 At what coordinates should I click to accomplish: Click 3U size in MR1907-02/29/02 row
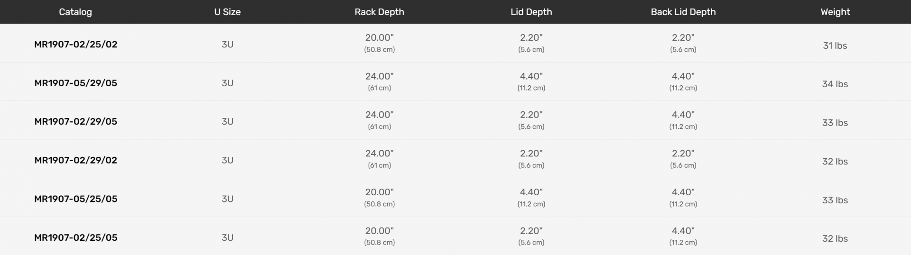[227, 161]
